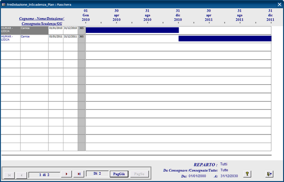
Task: Jump to last record button
Action: pos(79,174)
